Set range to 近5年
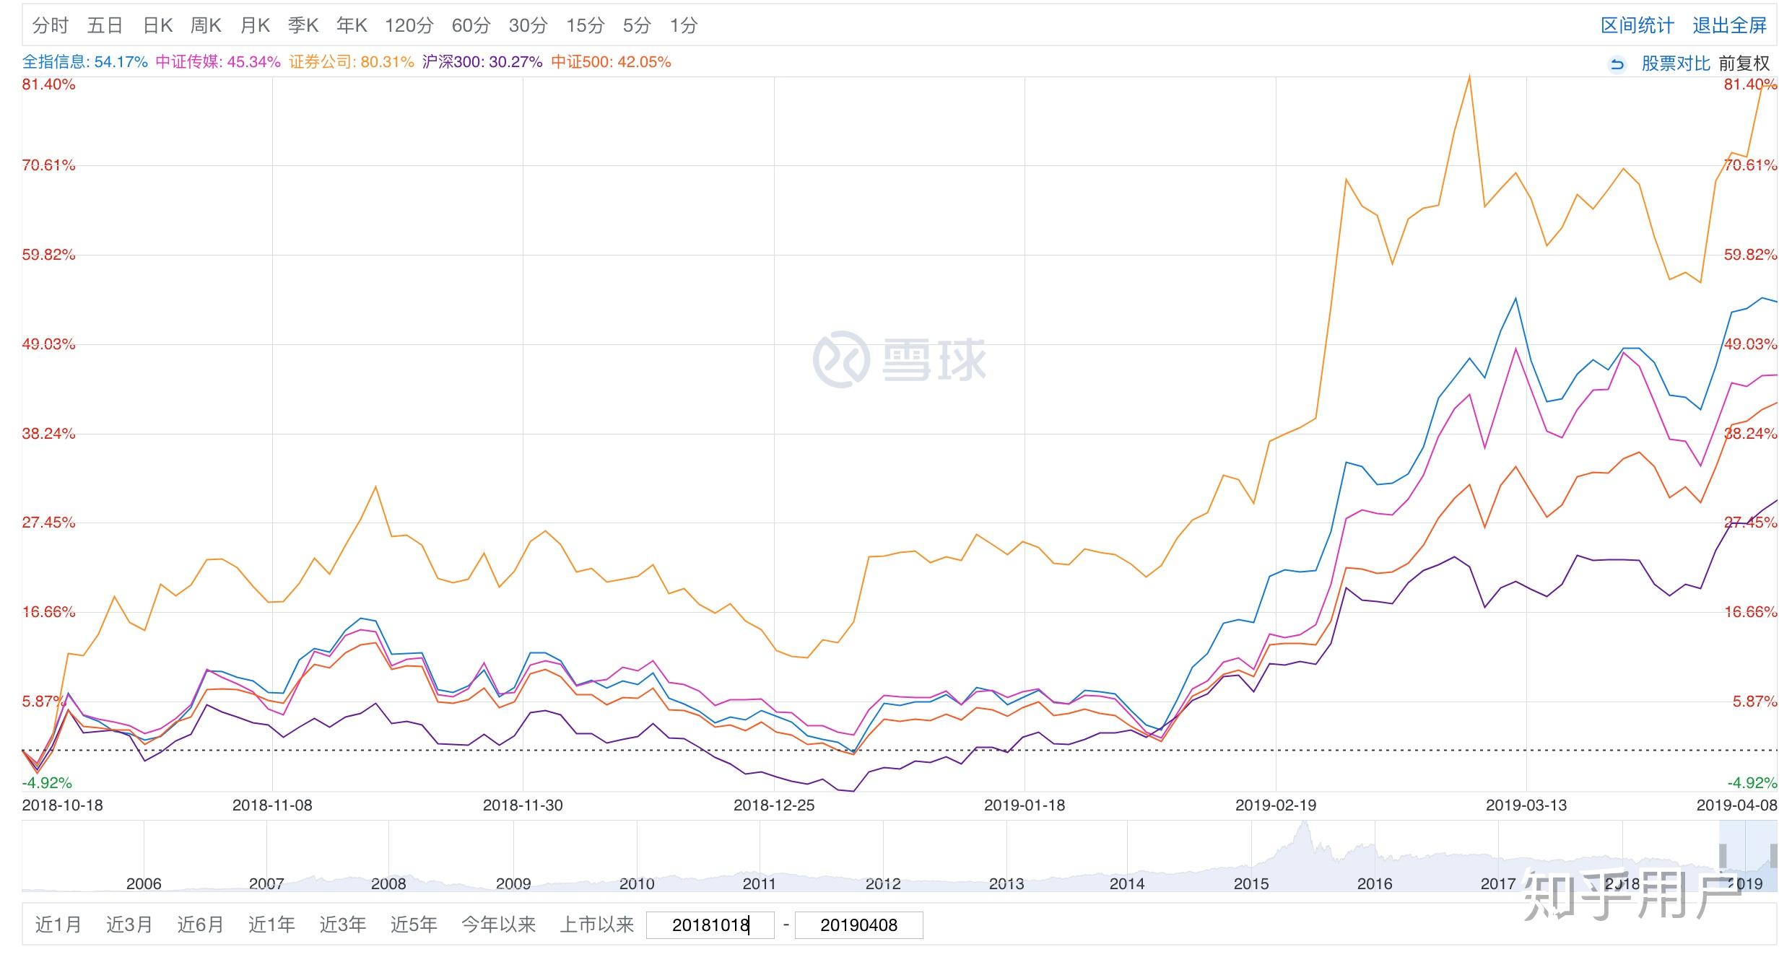1792x957 pixels. click(414, 925)
